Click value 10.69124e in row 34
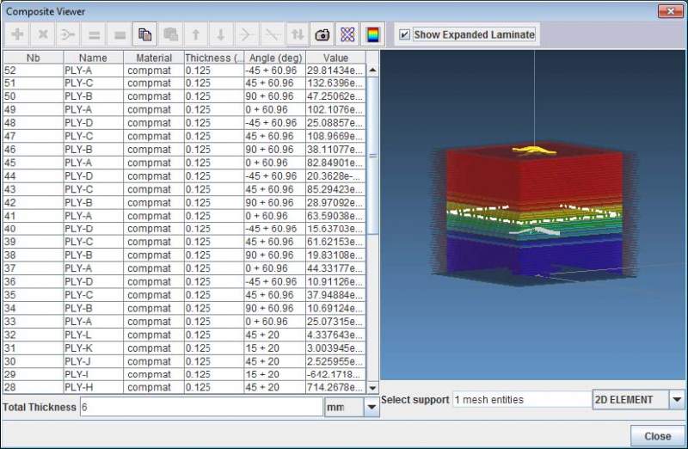This screenshot has width=688, height=449. click(x=335, y=308)
